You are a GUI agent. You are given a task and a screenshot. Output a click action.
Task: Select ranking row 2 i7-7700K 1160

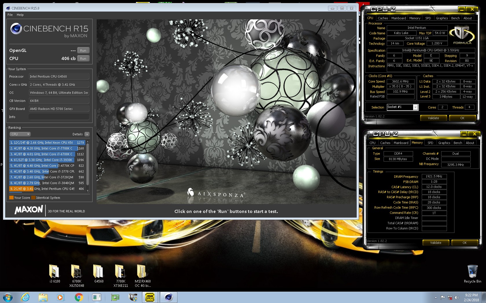pos(47,148)
